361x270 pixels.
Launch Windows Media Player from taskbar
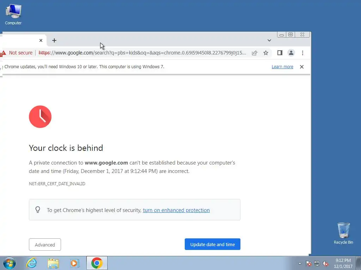pos(75,263)
